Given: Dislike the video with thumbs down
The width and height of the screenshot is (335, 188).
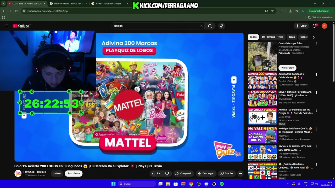Looking at the screenshot, I should 167,173.
